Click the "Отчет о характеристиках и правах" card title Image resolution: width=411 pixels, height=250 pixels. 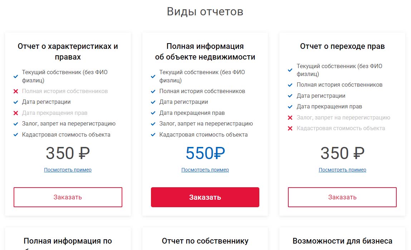68,52
